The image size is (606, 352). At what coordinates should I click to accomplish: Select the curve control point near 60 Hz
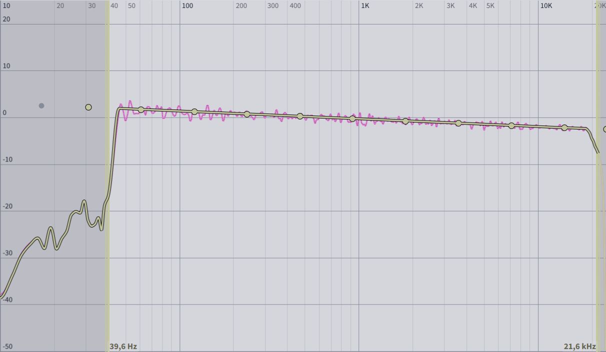pos(141,109)
